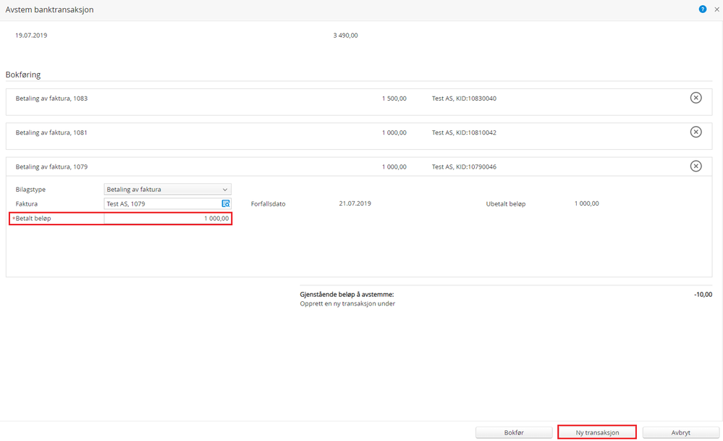Click Opprett en ny transaksjon under text
This screenshot has width=723, height=441.
point(347,303)
